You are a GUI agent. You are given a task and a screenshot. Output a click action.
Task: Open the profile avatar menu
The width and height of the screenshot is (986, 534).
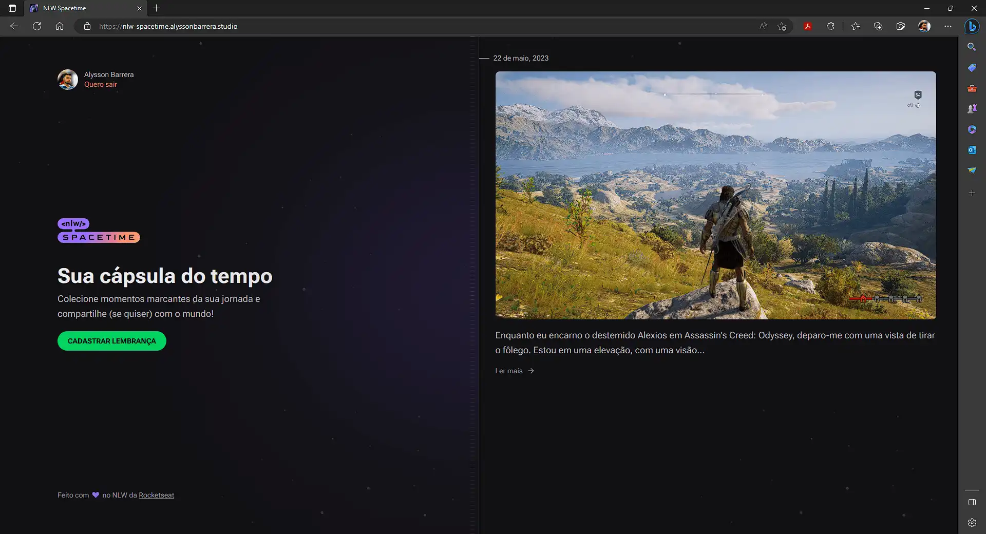(923, 26)
